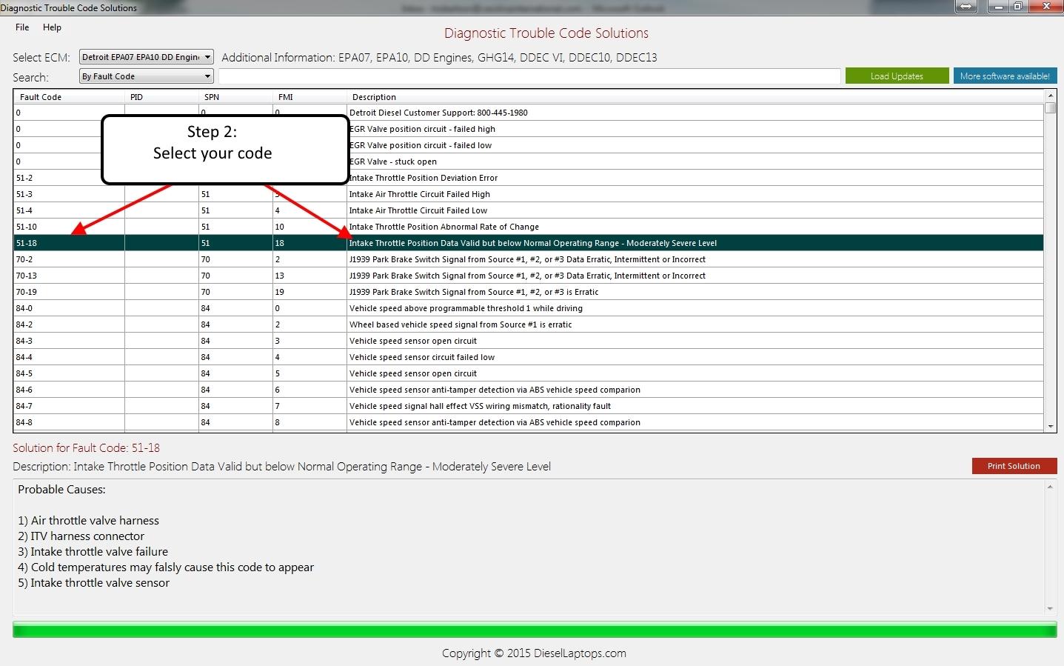Select fault code 84-4 row
1064x666 pixels.
(529, 357)
